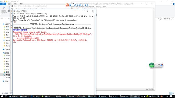Screen dimensions: 175x98
Task: Click the Python Shell title bar icon
Action: point(14,11)
